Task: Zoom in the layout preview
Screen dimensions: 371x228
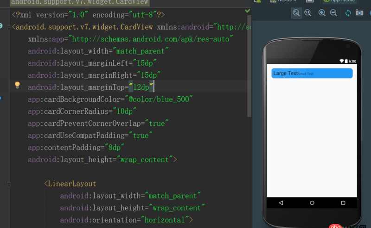Action: tap(322, 13)
